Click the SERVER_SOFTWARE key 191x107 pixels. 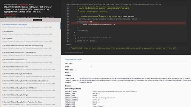pyautogui.click(x=72, y=98)
